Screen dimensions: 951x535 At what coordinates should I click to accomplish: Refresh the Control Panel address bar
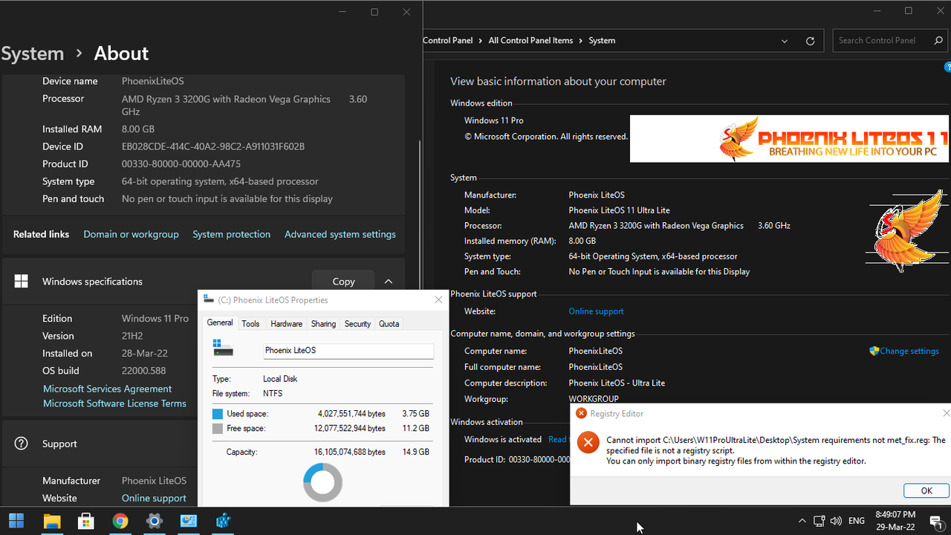tap(810, 41)
